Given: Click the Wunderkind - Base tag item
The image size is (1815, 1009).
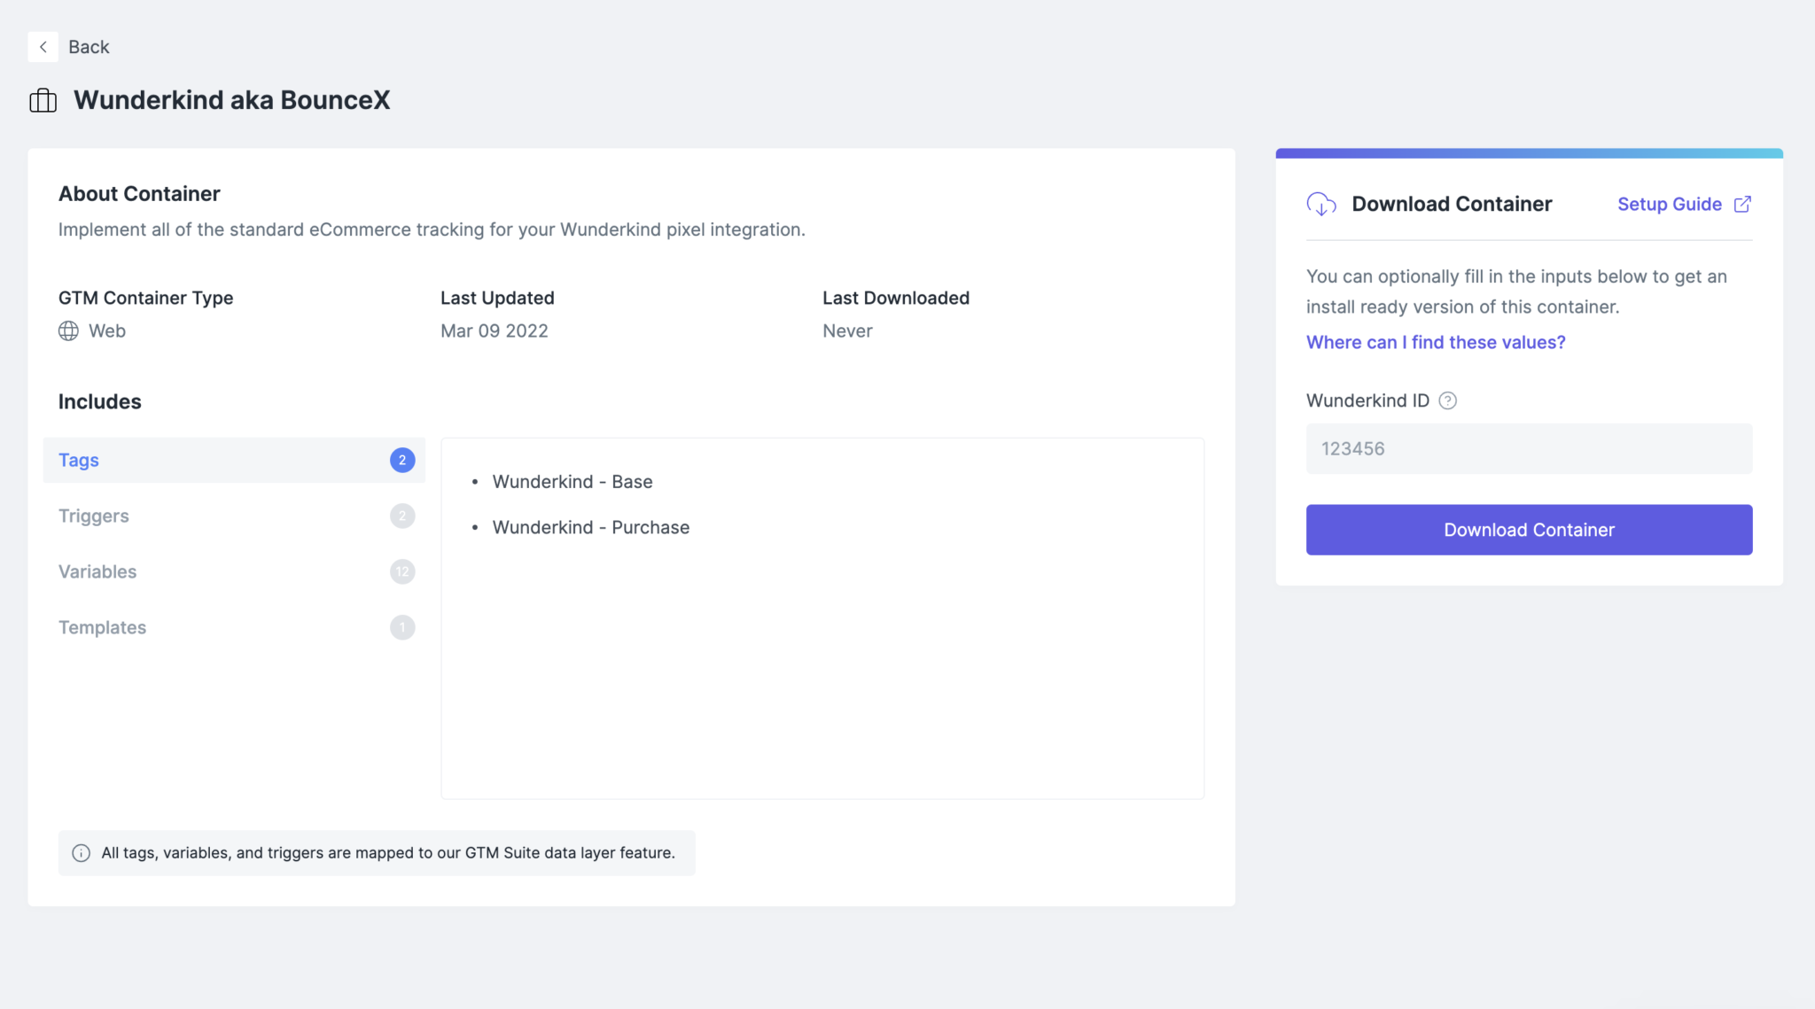Looking at the screenshot, I should tap(573, 482).
